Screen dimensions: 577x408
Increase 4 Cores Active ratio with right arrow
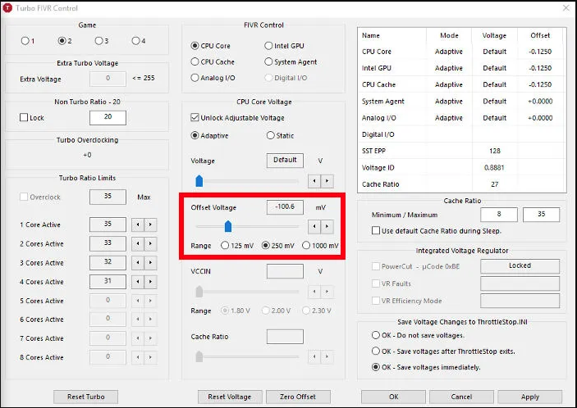point(150,282)
